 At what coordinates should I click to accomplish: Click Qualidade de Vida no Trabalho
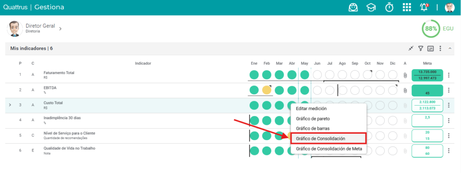pos(69,148)
